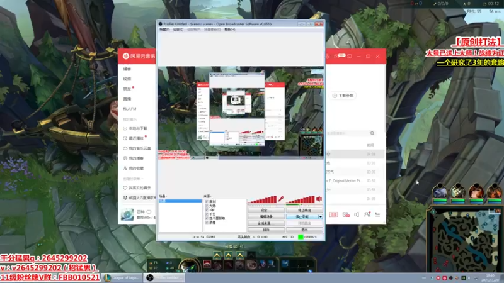Switch to OBS taskbar button

(x=164, y=277)
